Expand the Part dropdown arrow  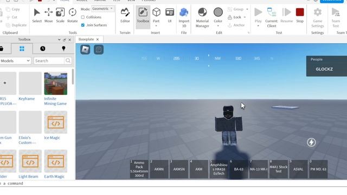[156, 26]
